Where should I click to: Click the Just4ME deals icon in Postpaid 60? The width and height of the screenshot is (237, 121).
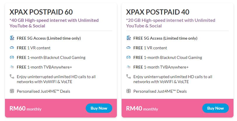[x=12, y=91]
